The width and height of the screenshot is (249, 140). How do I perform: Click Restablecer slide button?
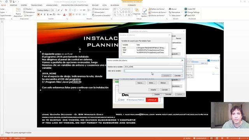click(29, 12)
